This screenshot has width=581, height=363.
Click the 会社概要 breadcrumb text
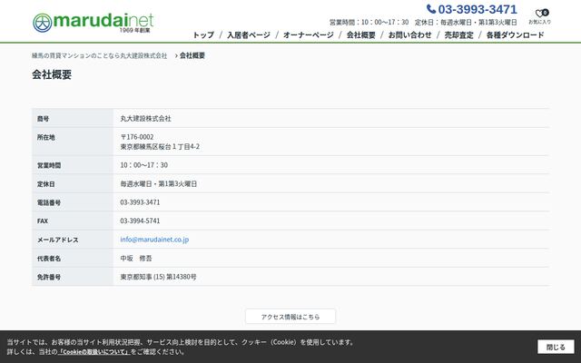coord(192,55)
